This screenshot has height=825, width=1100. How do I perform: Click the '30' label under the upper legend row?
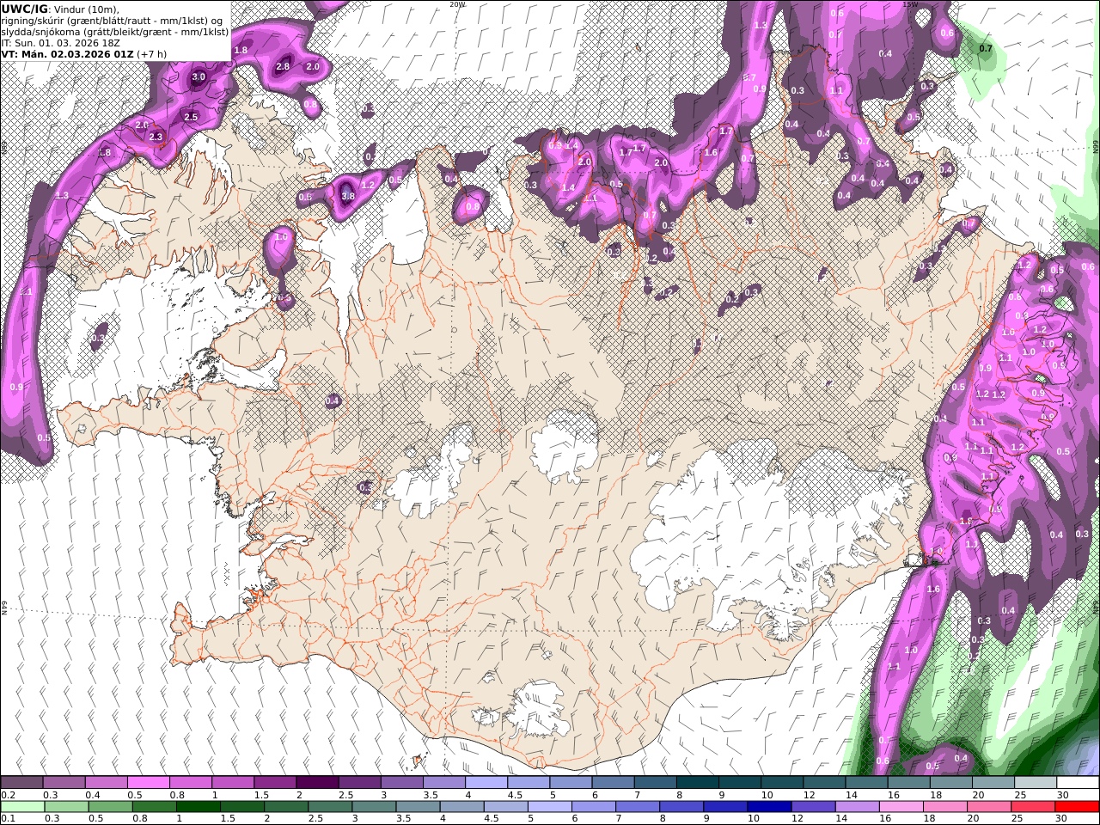pos(1062,795)
